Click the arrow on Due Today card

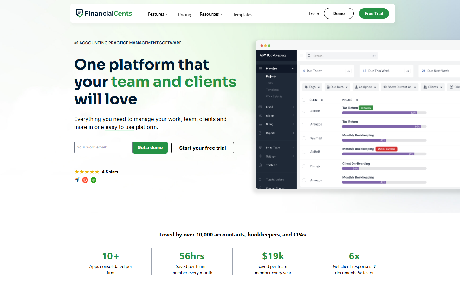coord(348,71)
